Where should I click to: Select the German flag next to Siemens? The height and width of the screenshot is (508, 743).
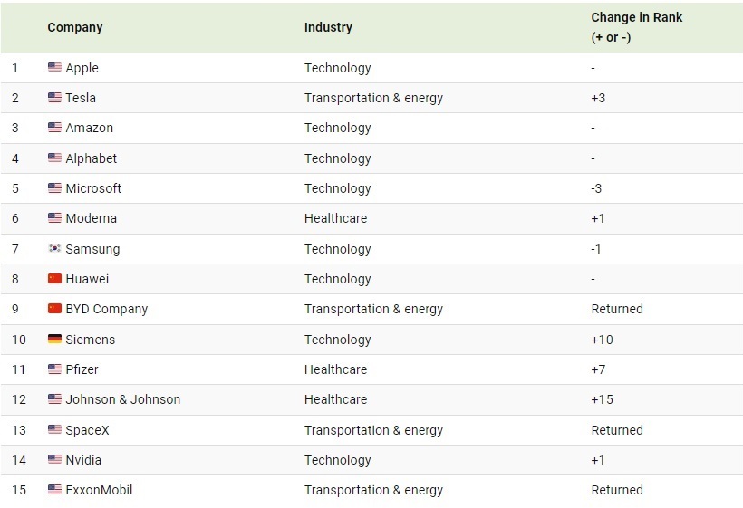[x=54, y=339]
